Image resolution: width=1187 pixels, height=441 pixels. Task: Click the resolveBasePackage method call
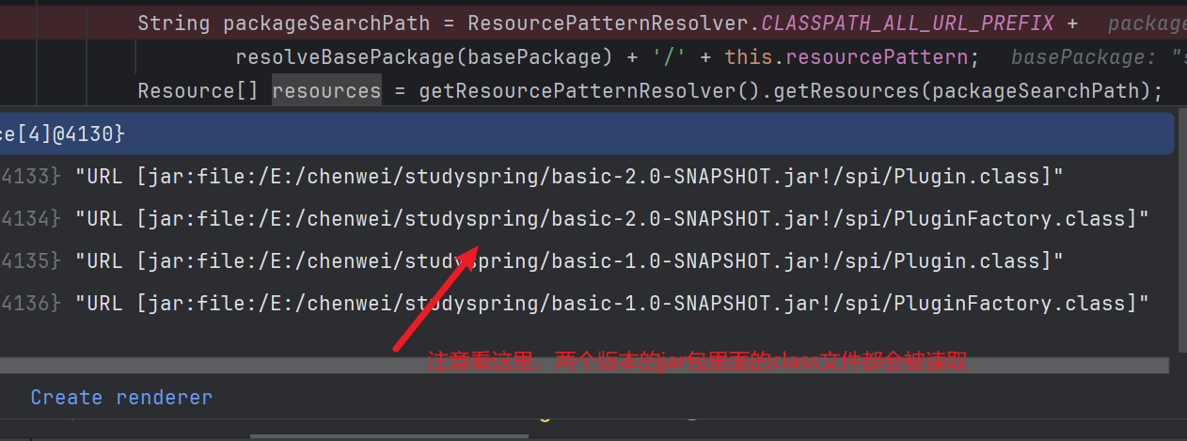pyautogui.click(x=345, y=56)
